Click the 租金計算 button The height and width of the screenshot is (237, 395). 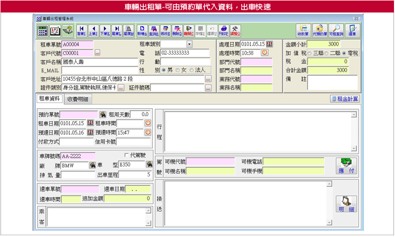tap(345, 99)
